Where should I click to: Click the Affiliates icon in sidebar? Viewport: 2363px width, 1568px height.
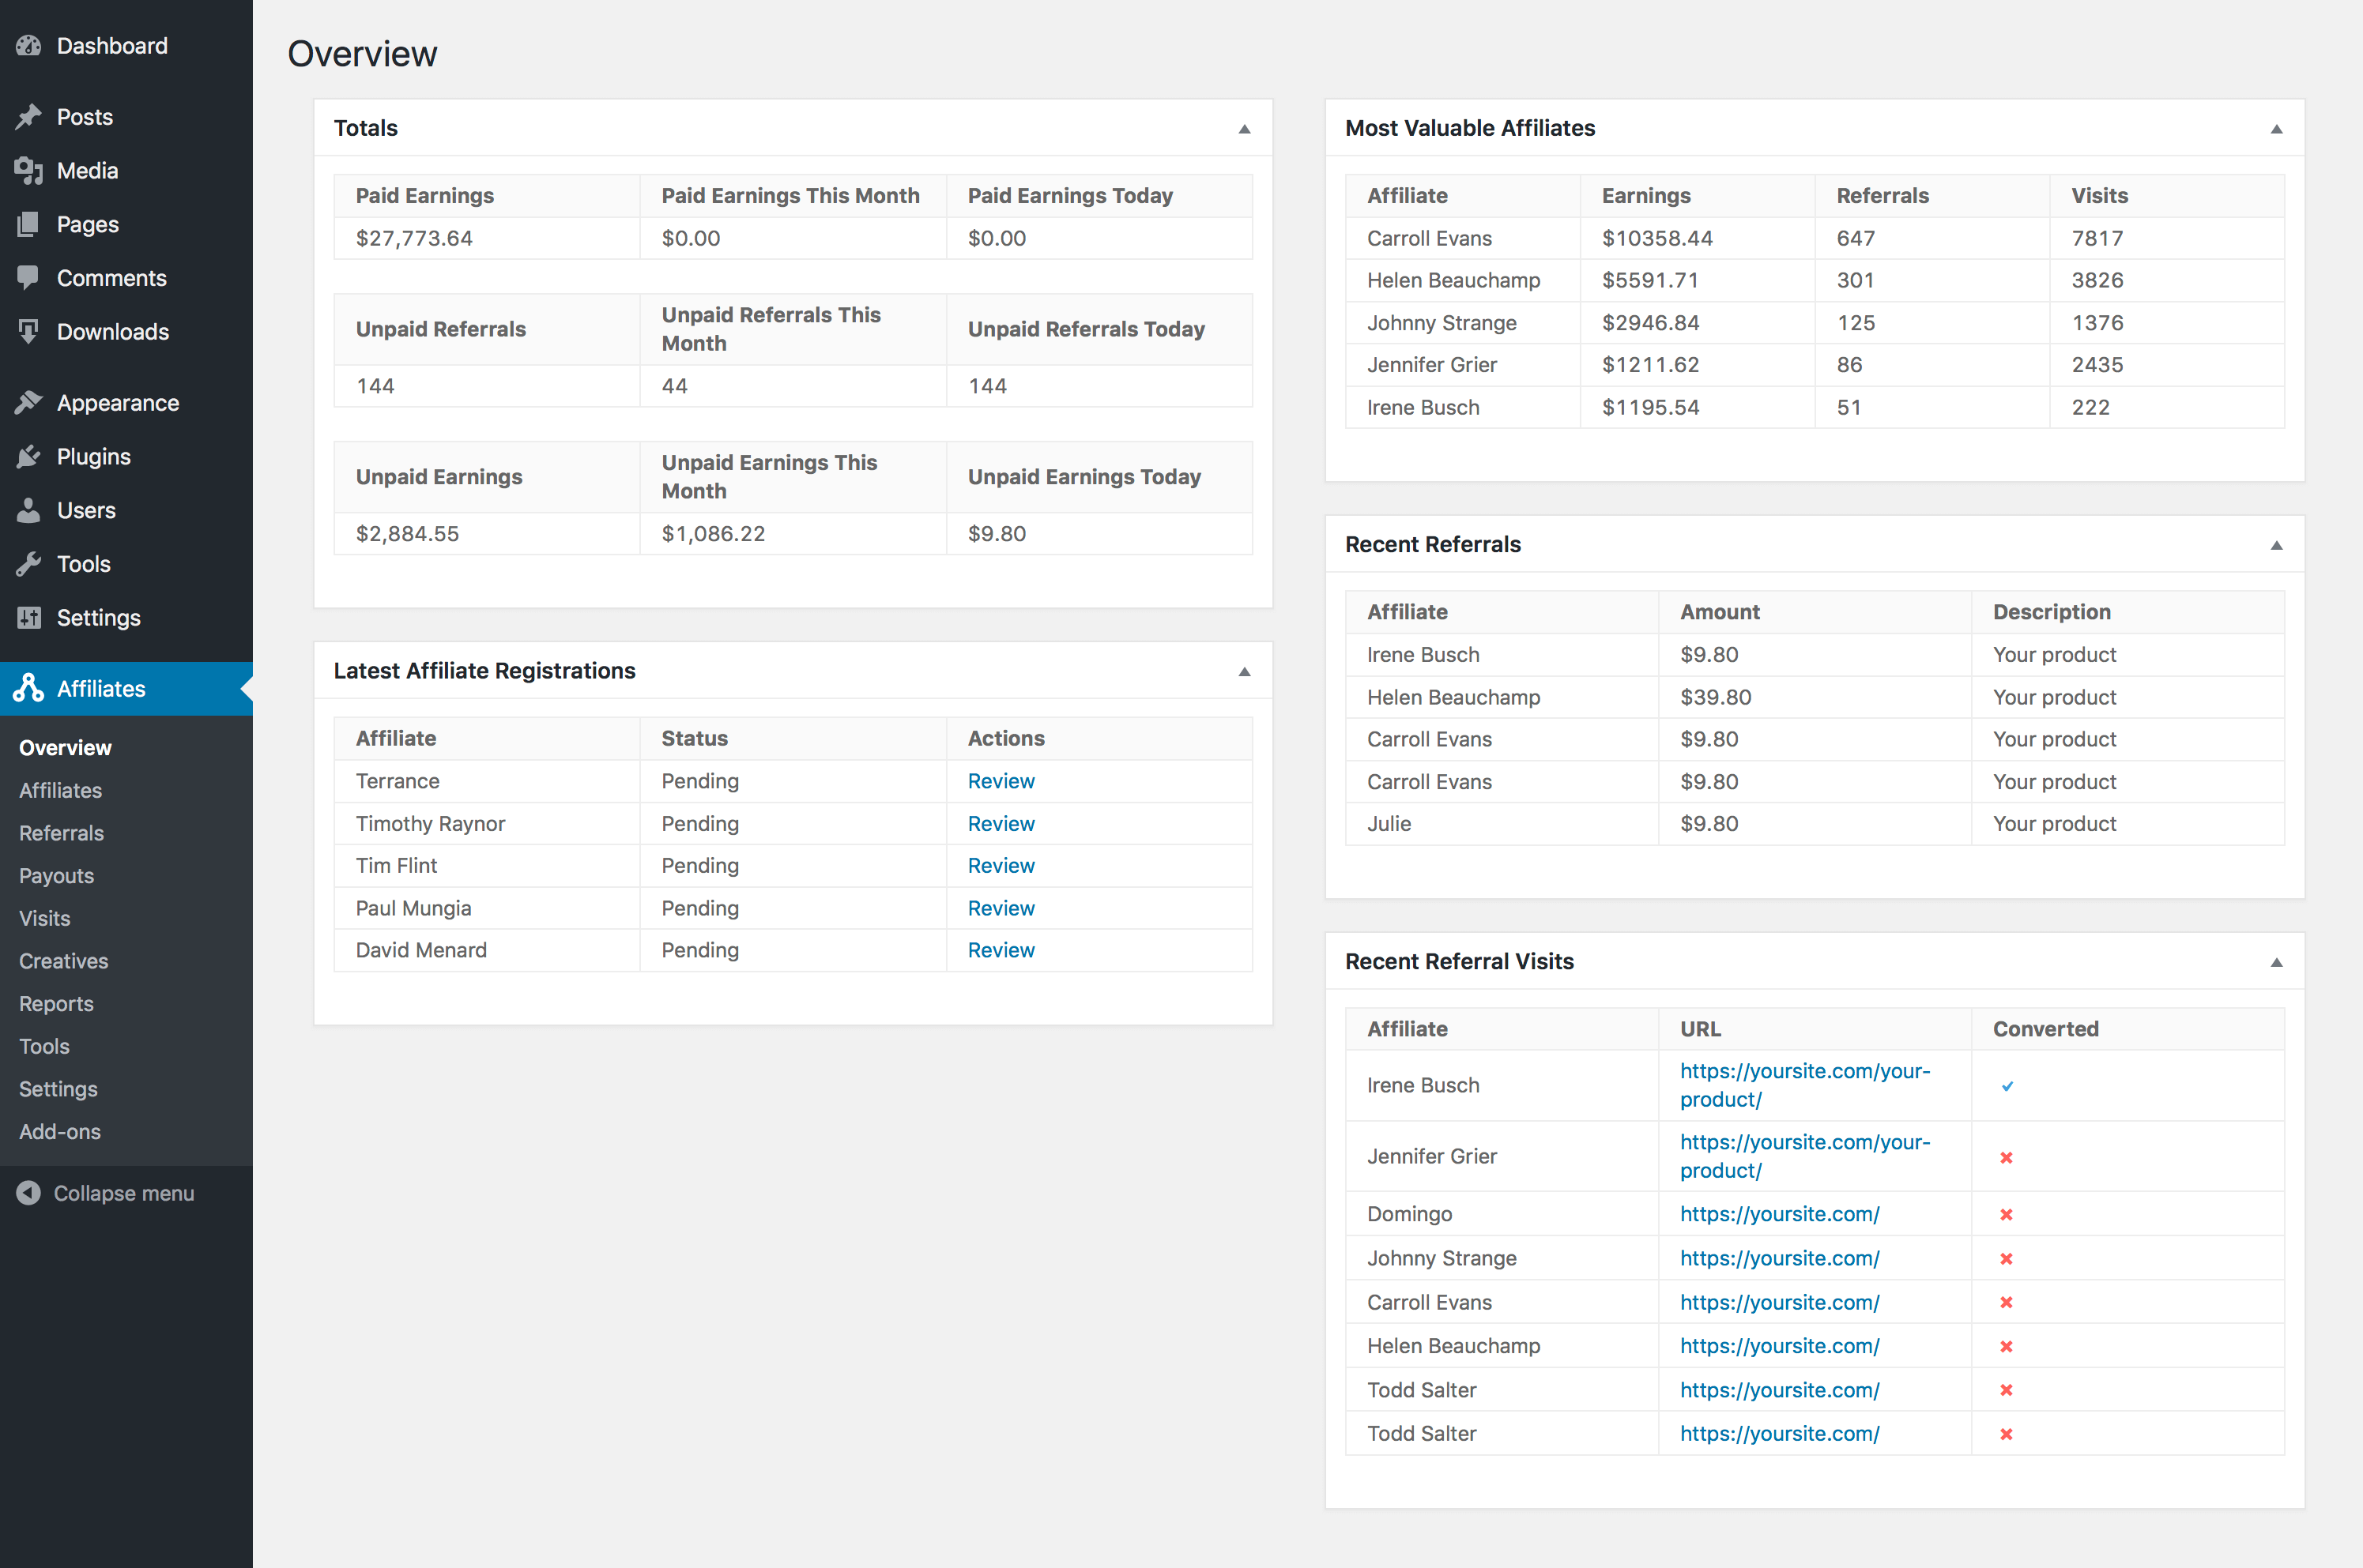[30, 686]
